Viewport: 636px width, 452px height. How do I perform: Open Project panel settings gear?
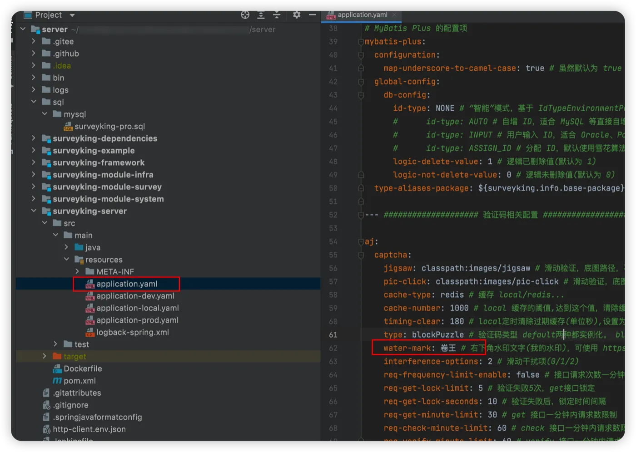tap(297, 15)
